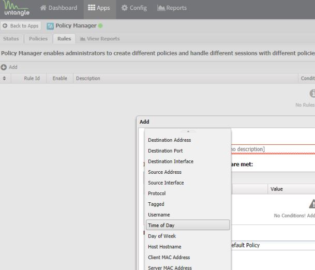Select Day of Week condition
Viewport: 315px width, 270px height.
tap(188, 236)
